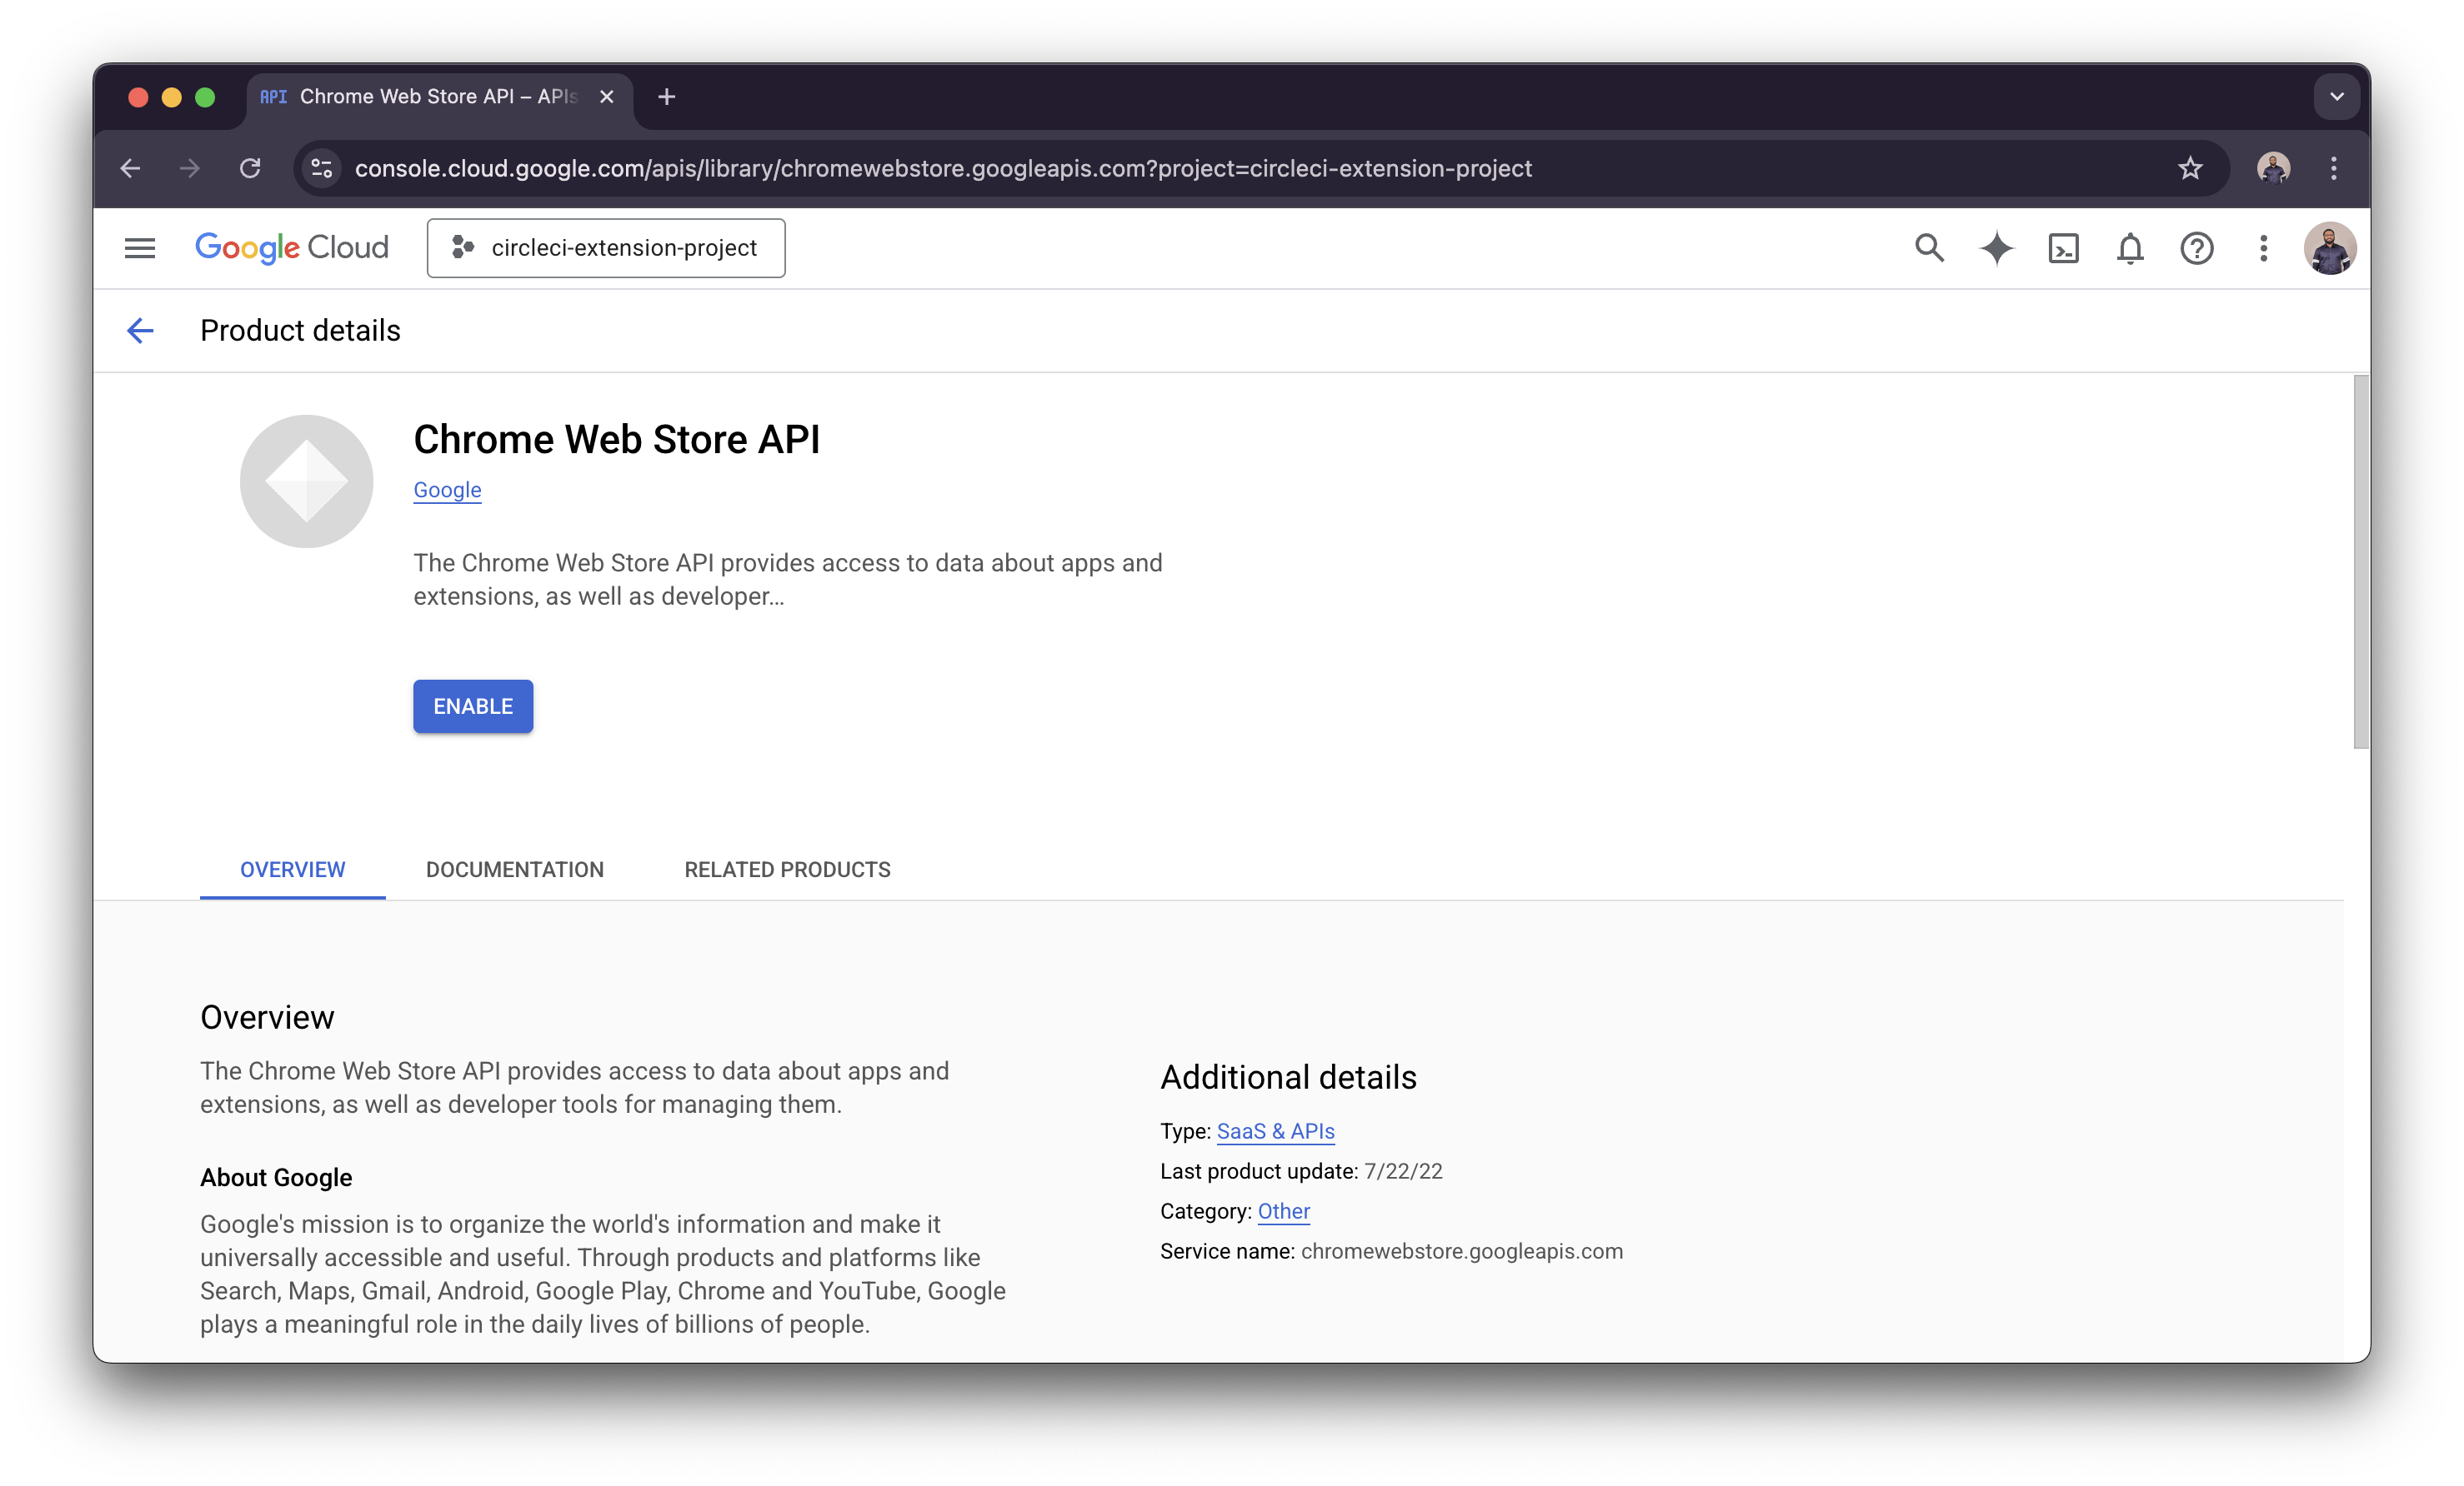This screenshot has height=1486, width=2464.
Task: Bookmark the page with the star
Action: pyautogui.click(x=2190, y=168)
